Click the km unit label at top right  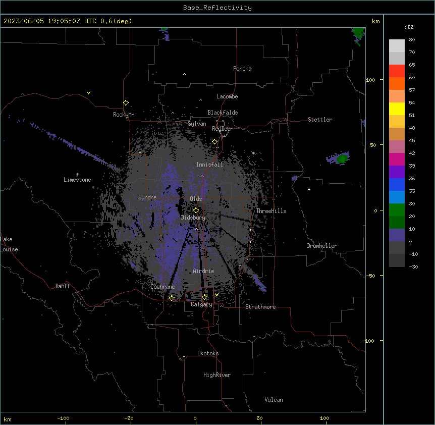point(376,21)
